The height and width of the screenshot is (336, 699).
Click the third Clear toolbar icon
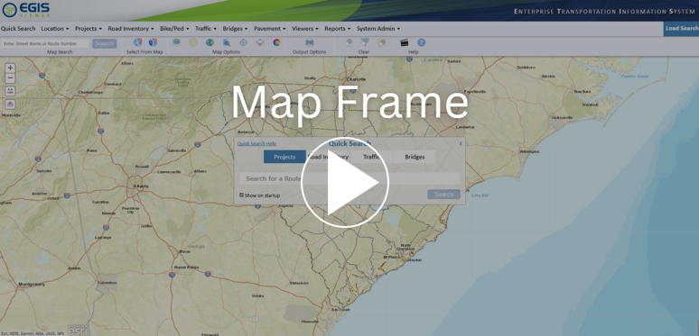point(382,42)
